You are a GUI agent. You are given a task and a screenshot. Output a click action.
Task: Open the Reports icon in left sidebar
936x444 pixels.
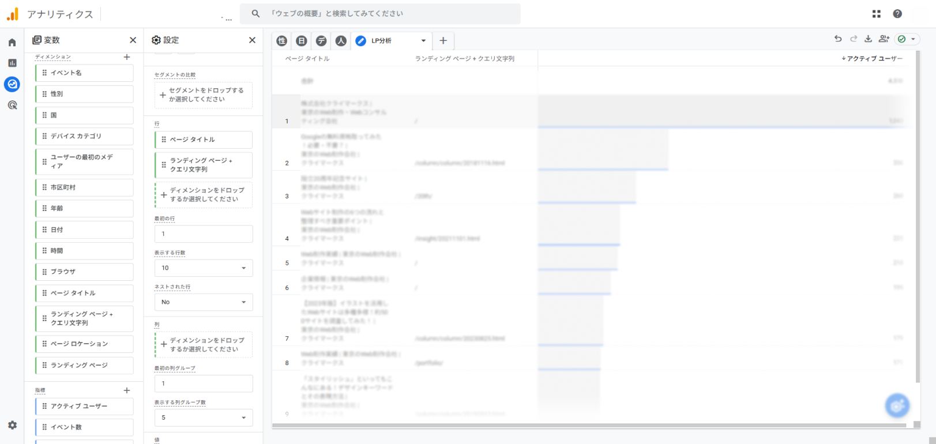pos(12,63)
